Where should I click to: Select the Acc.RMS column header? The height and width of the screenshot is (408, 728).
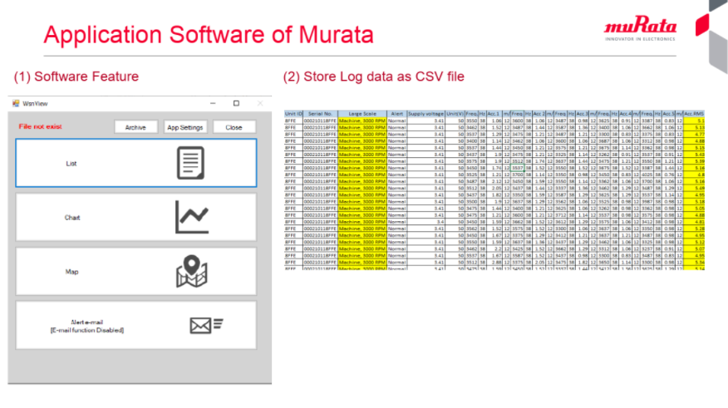[694, 114]
